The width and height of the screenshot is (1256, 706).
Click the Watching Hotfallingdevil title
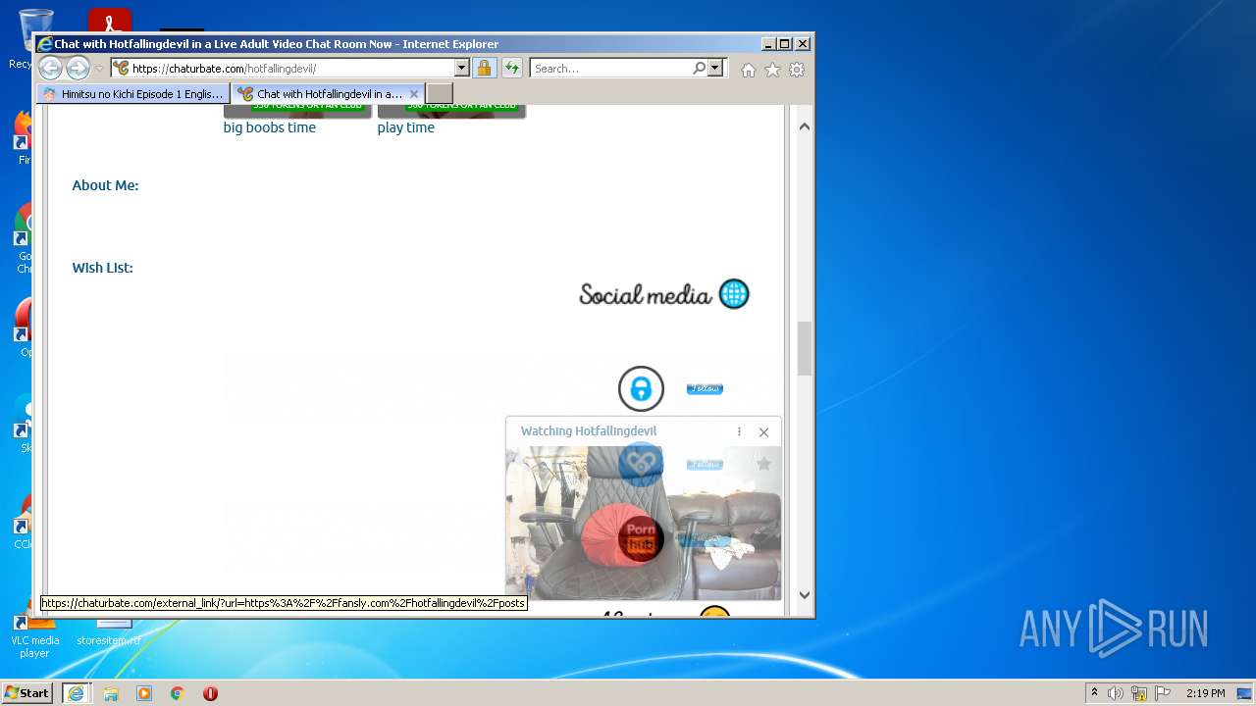point(589,430)
